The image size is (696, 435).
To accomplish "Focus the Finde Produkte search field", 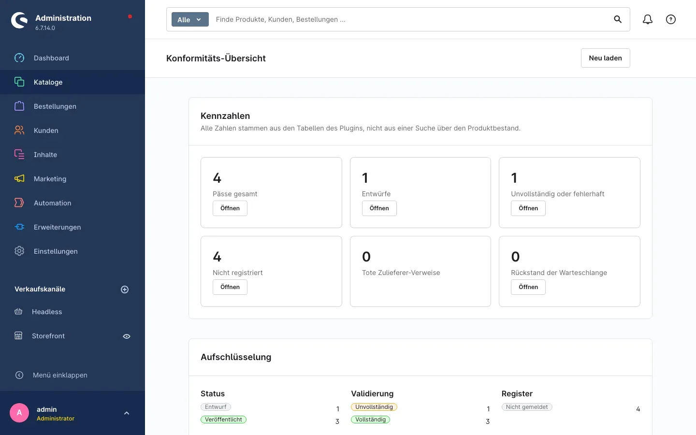I will click(x=411, y=19).
